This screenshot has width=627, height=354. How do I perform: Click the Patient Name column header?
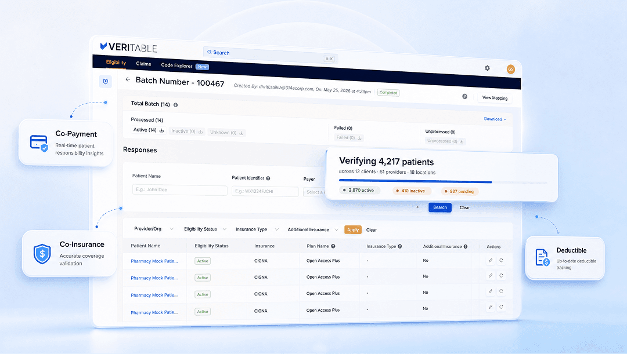tap(146, 246)
